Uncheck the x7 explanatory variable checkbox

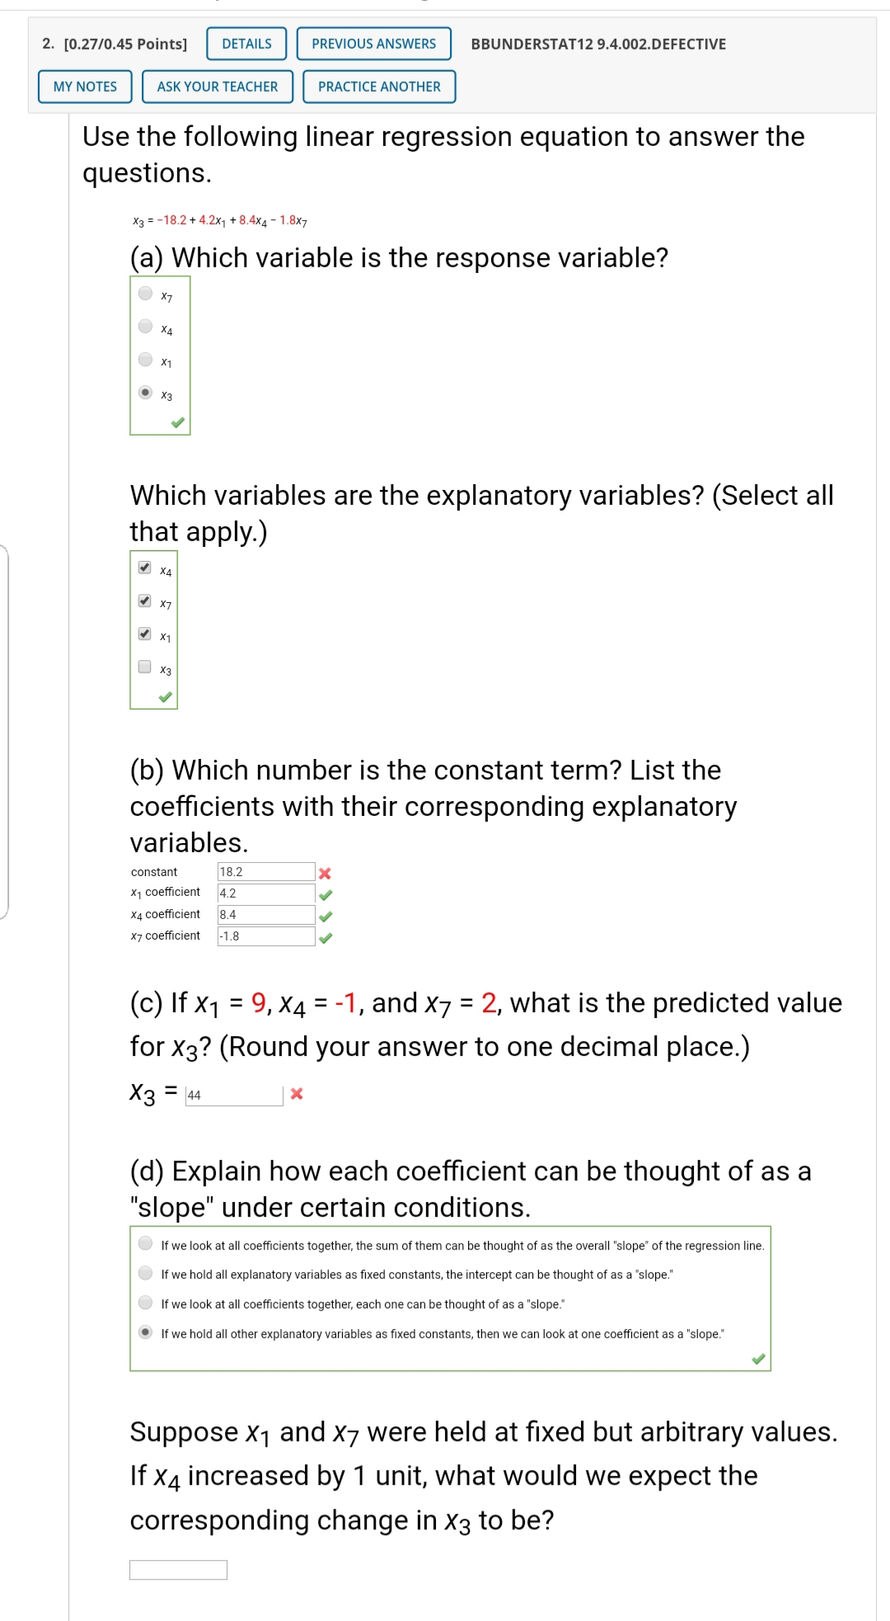pyautogui.click(x=143, y=602)
